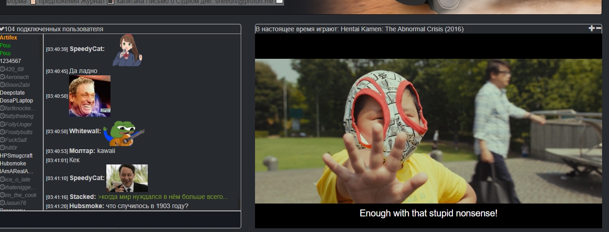Click Stacked's greentext message
This screenshot has width=609, height=232.
163,197
